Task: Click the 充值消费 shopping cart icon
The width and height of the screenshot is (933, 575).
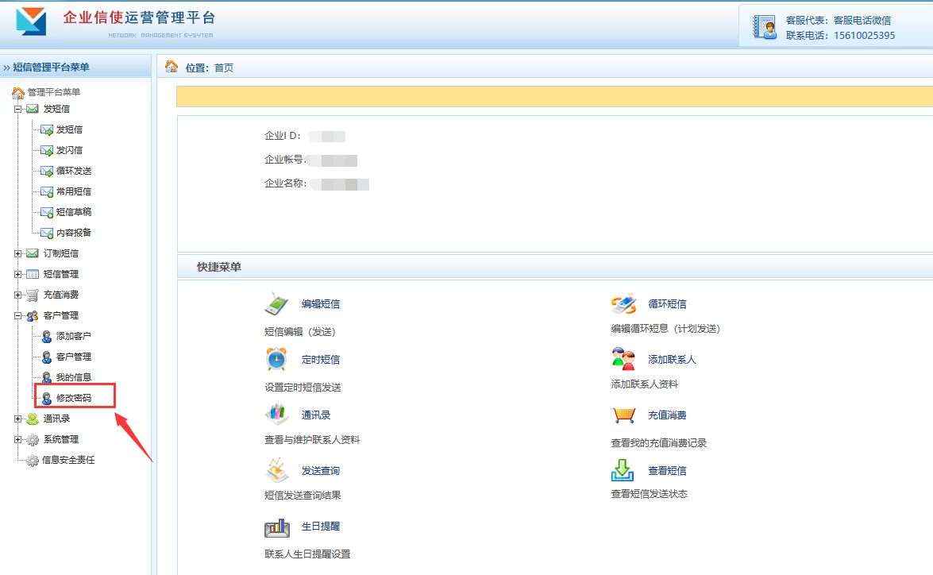Action: pyautogui.click(x=623, y=415)
